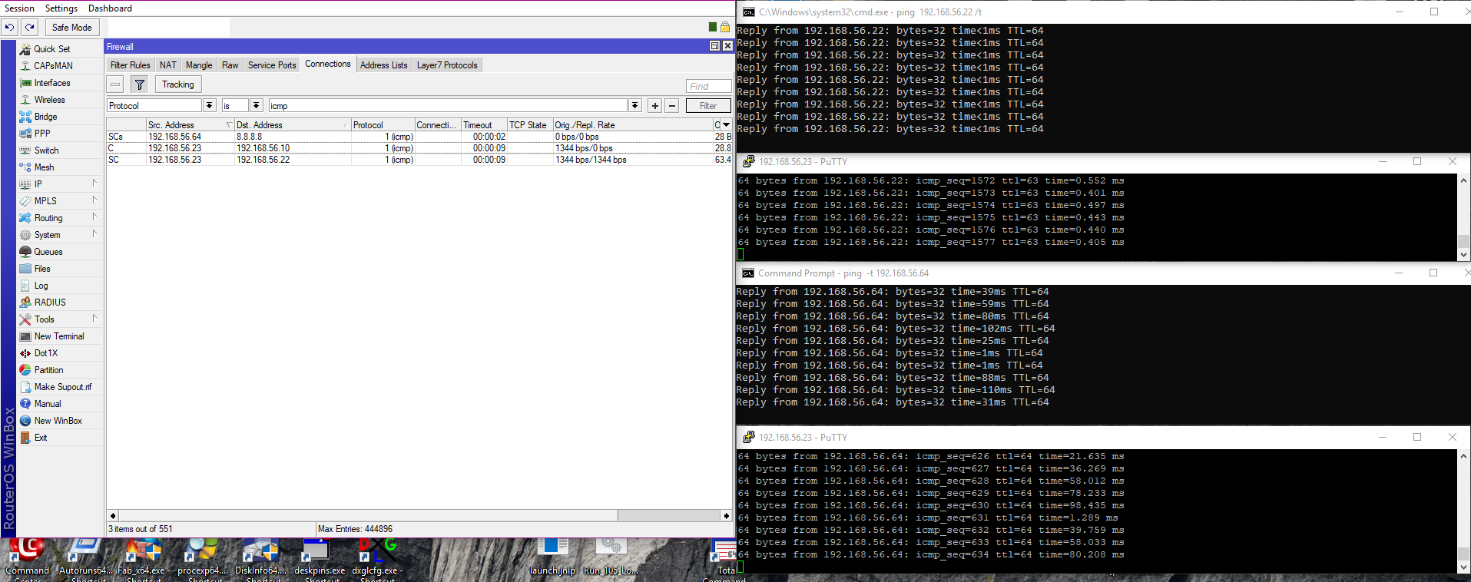
Task: Open Autoruns64 desktop shortcut
Action: click(84, 561)
